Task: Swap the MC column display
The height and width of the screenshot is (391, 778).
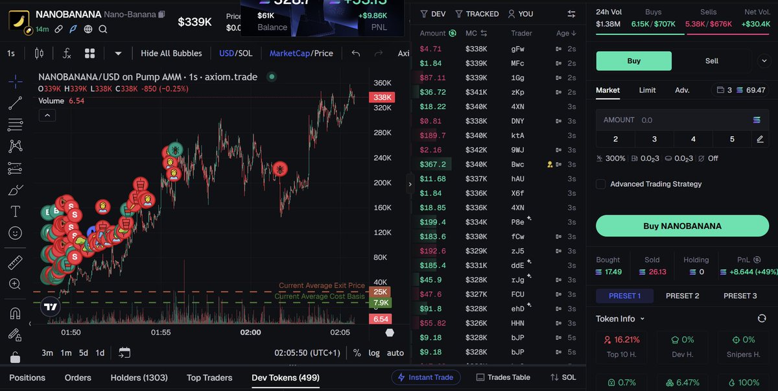Action: pyautogui.click(x=484, y=33)
